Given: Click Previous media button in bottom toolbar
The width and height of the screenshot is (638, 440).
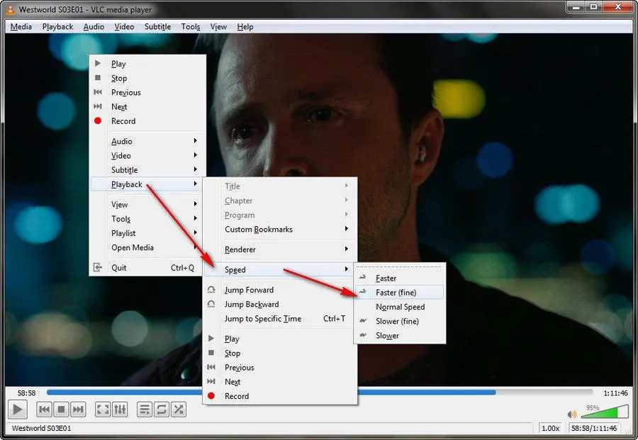Looking at the screenshot, I should pos(45,410).
